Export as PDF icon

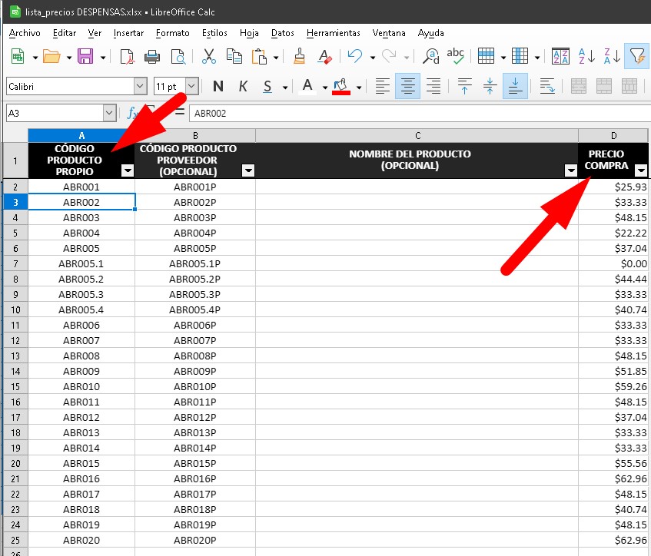pyautogui.click(x=127, y=56)
